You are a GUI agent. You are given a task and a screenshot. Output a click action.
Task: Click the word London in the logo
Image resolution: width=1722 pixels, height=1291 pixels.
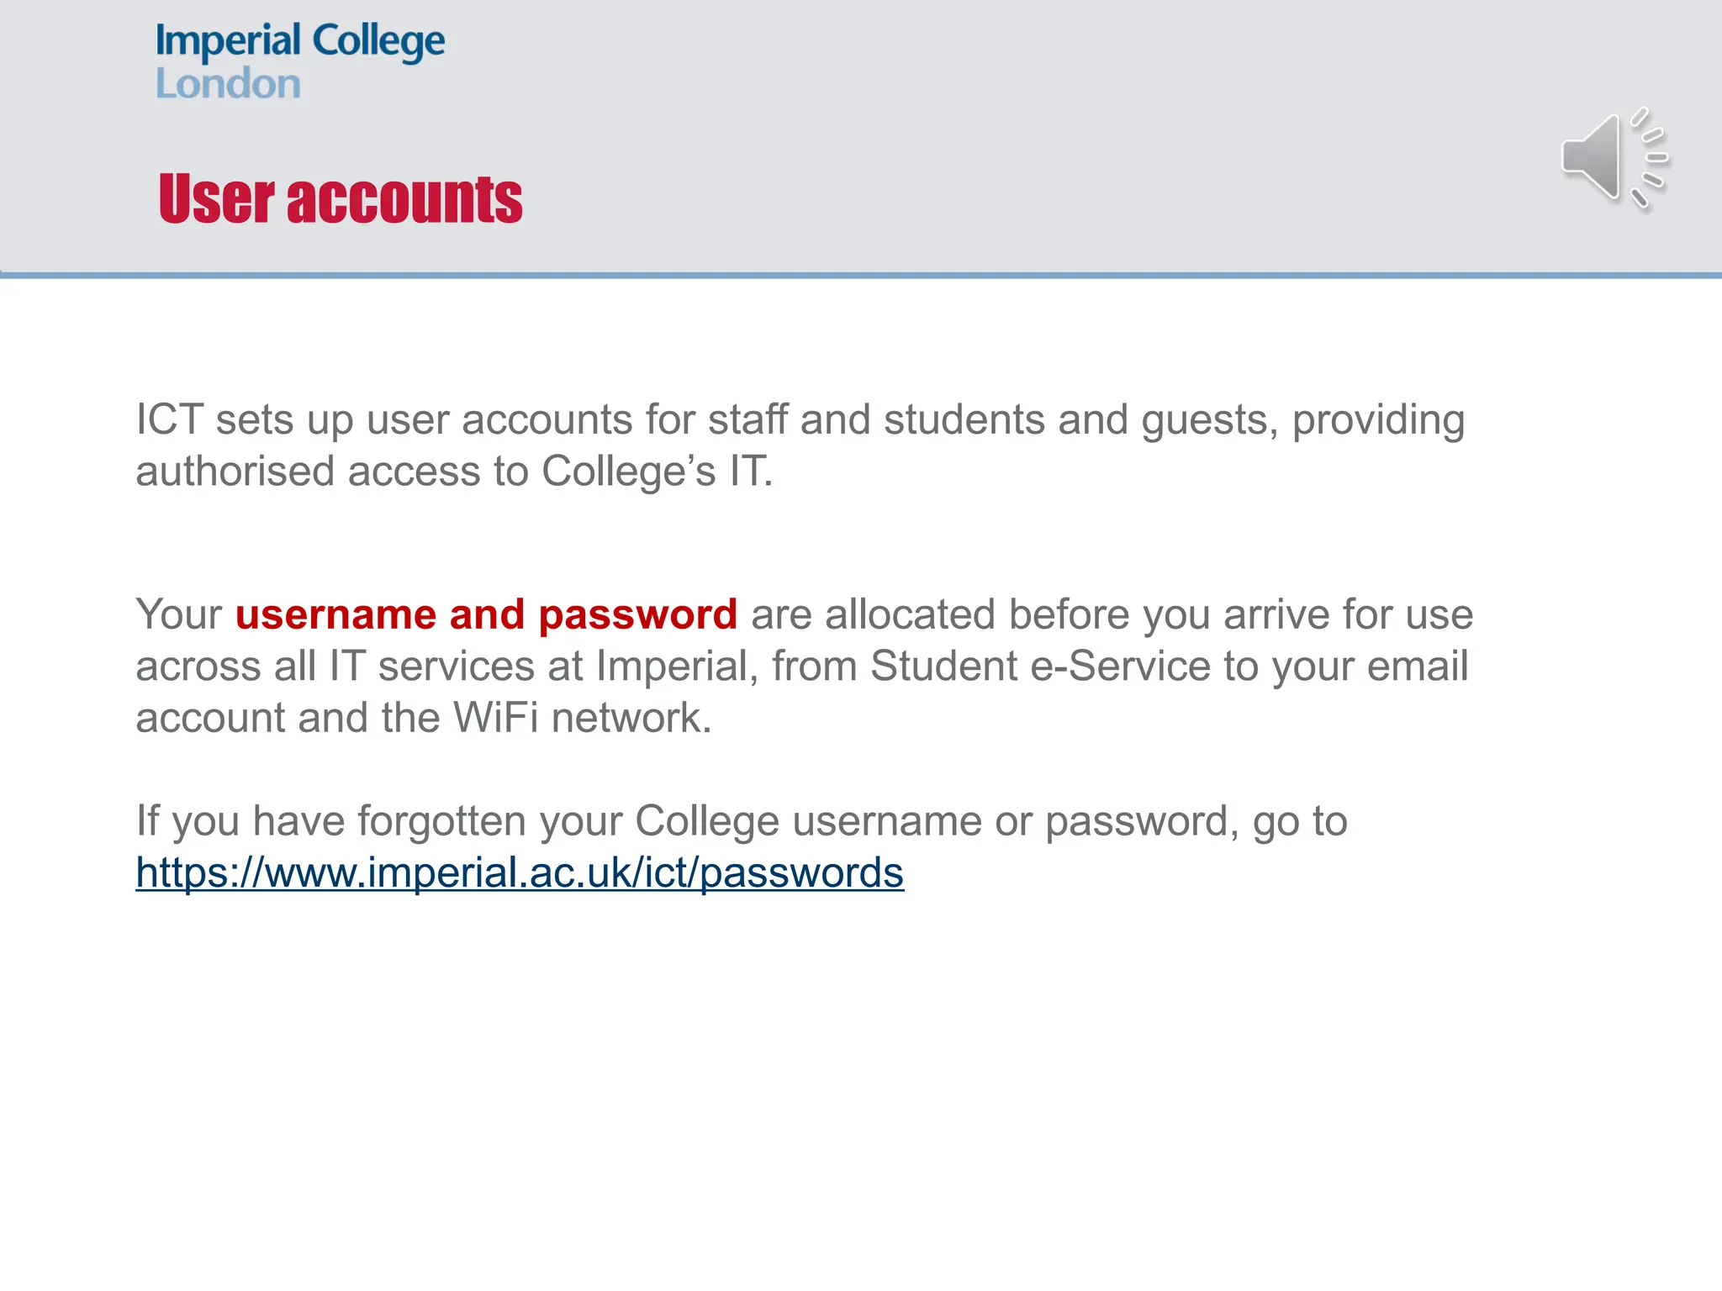[x=228, y=84]
